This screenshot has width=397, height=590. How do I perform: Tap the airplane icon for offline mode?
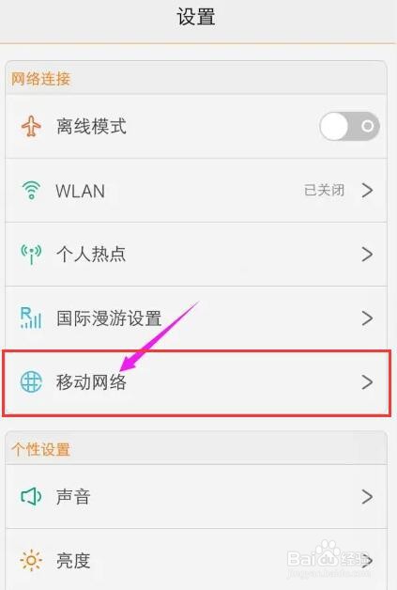click(31, 127)
